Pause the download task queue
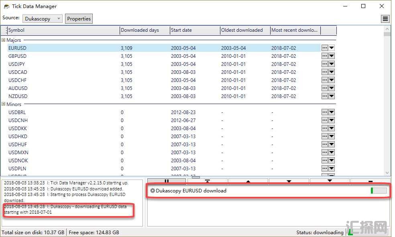The height and width of the screenshot is (237, 395). coord(167,182)
